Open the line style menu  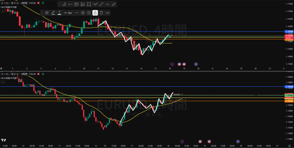pos(76,13)
